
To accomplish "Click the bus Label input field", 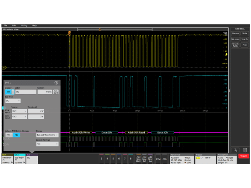I will coord(25,92).
